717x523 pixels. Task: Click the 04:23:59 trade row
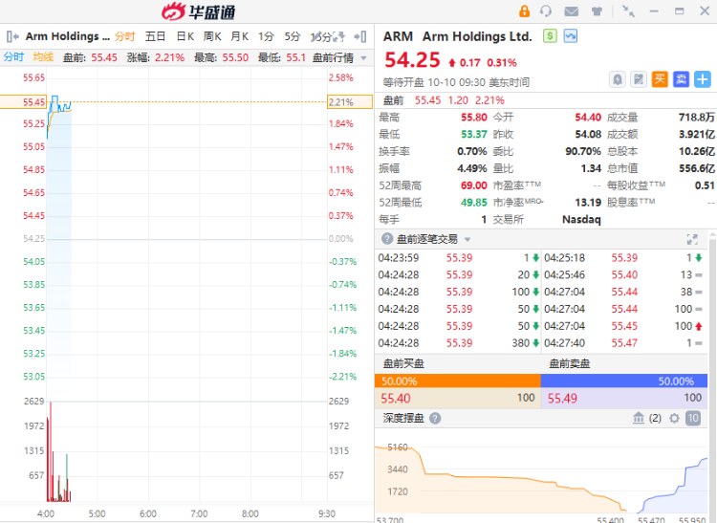click(x=459, y=258)
